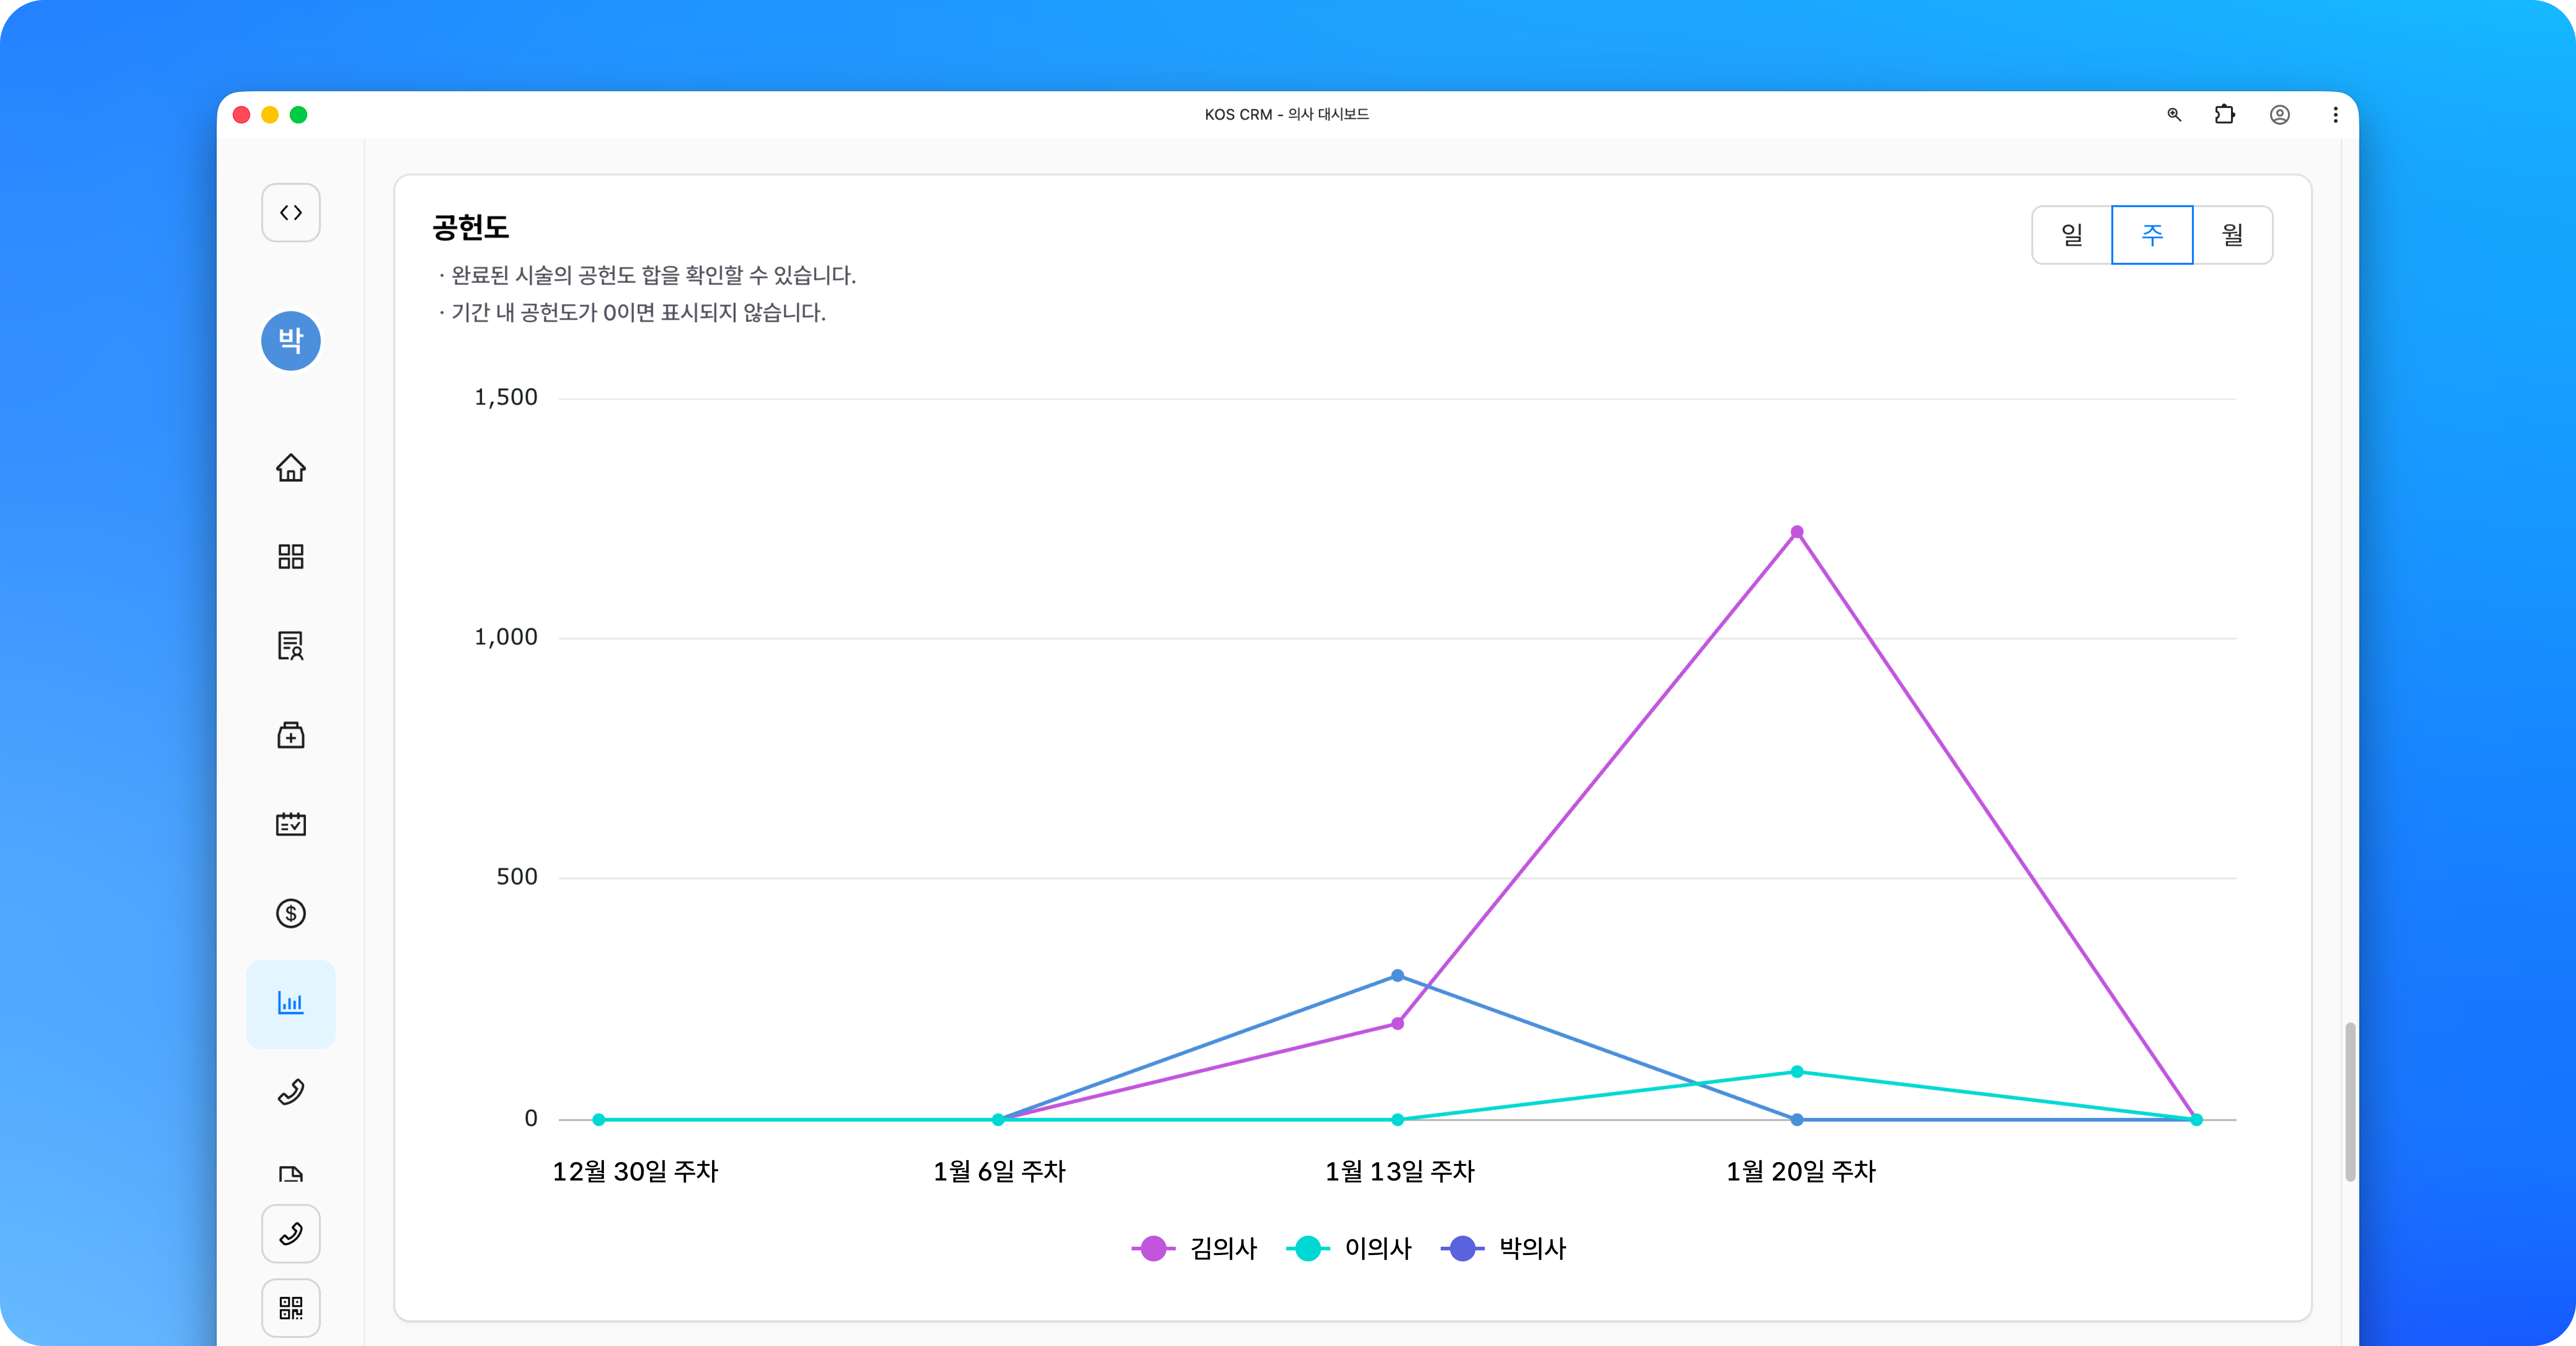Click the home icon in sidebar
Viewport: 2576px width, 1346px height.
tap(291, 468)
